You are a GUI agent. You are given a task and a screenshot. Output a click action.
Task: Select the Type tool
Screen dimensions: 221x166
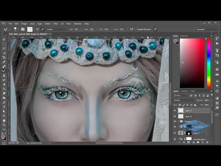(4, 107)
